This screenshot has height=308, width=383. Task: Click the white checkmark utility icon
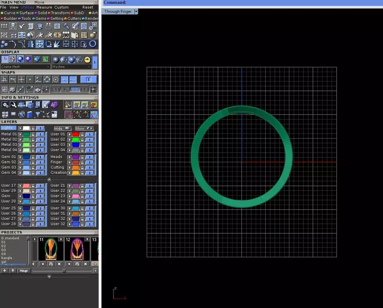click(x=22, y=26)
